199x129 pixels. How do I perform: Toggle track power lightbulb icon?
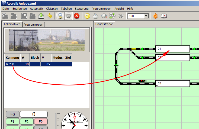60,16
